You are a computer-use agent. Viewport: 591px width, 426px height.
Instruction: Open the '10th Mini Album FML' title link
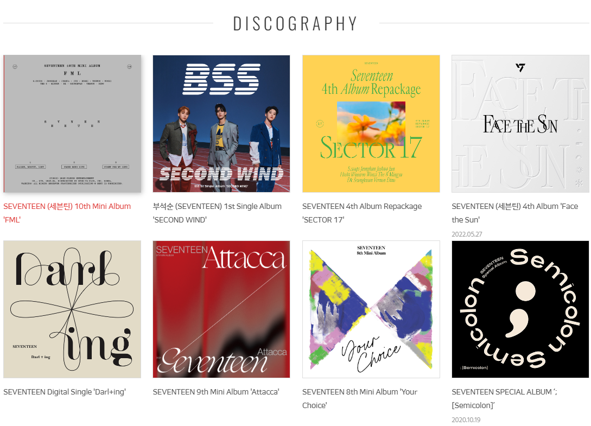67,213
